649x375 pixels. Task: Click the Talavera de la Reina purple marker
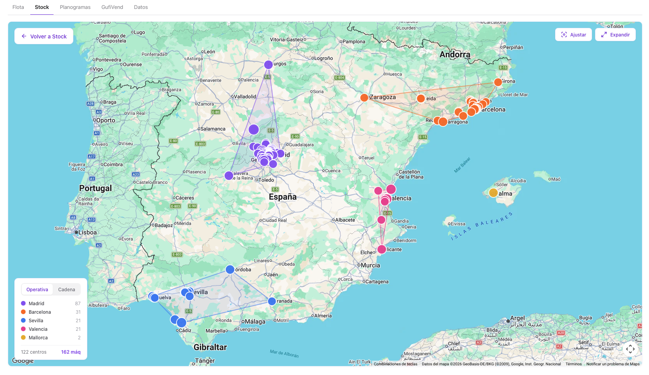229,176
